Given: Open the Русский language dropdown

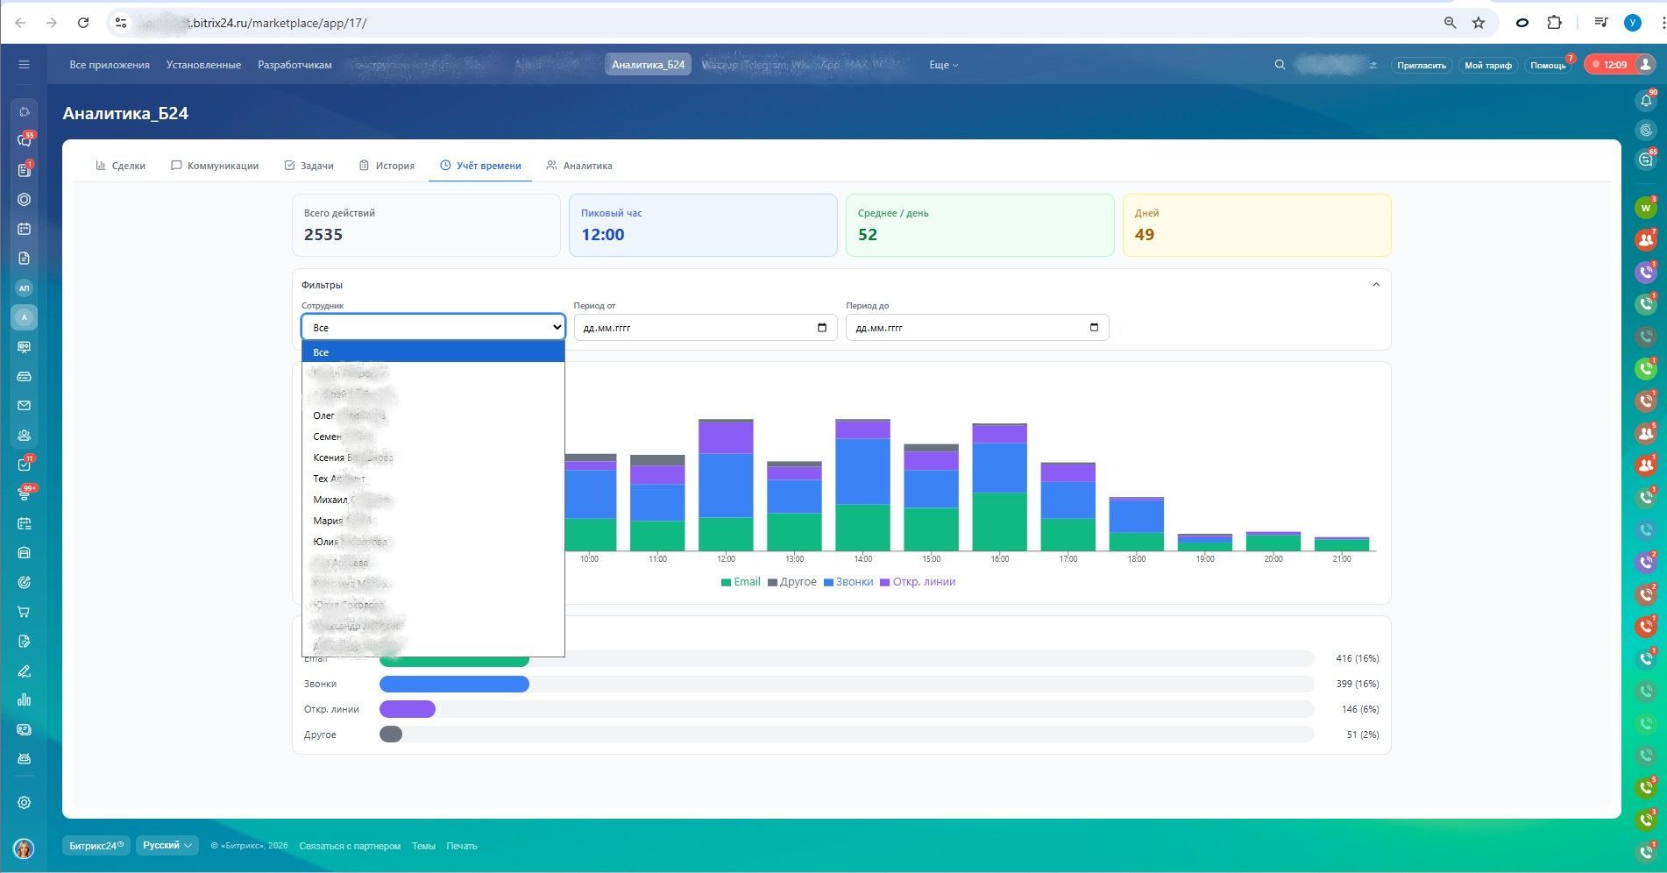Looking at the screenshot, I should coord(167,846).
